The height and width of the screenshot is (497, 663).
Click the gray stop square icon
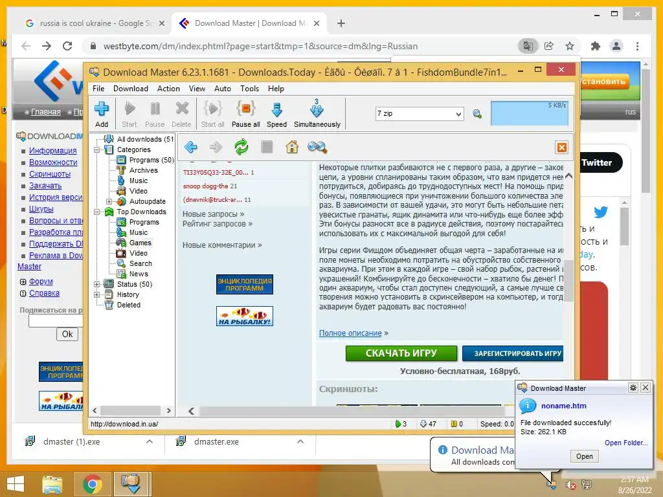[267, 147]
